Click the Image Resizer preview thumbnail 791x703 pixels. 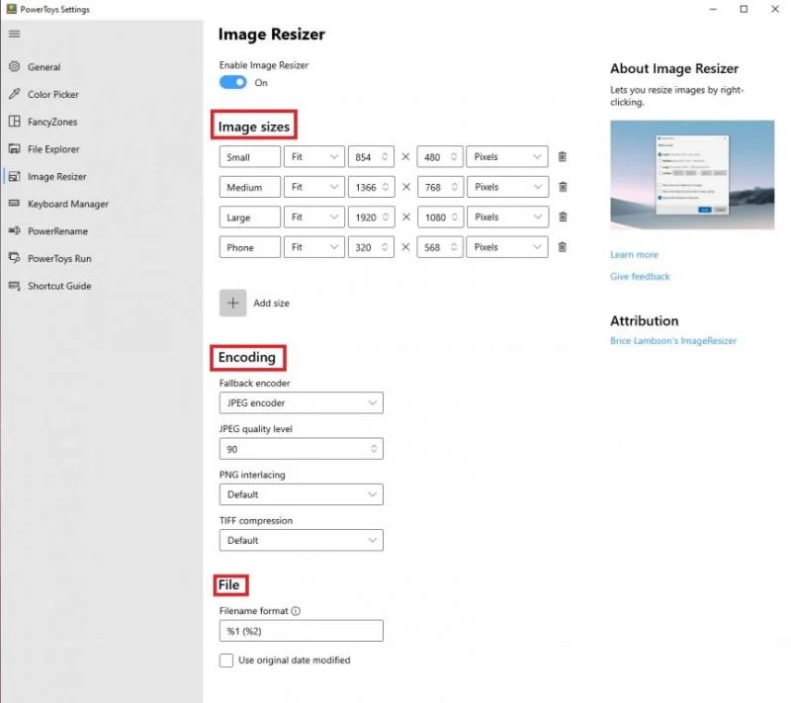692,175
